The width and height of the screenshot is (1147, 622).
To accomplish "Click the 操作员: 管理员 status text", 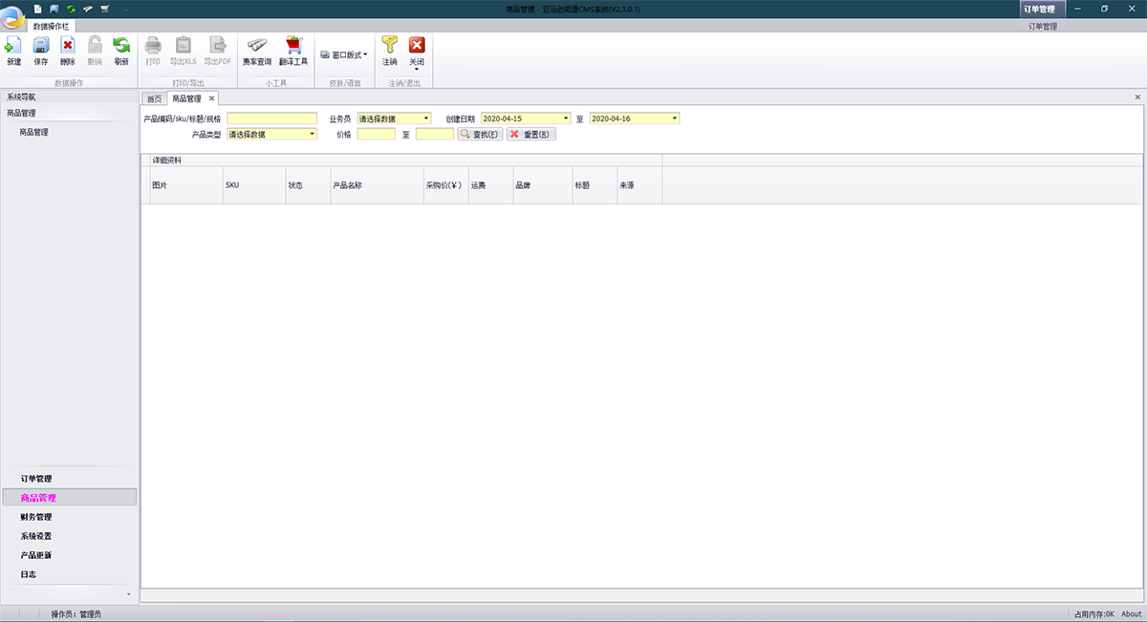I will point(76,614).
